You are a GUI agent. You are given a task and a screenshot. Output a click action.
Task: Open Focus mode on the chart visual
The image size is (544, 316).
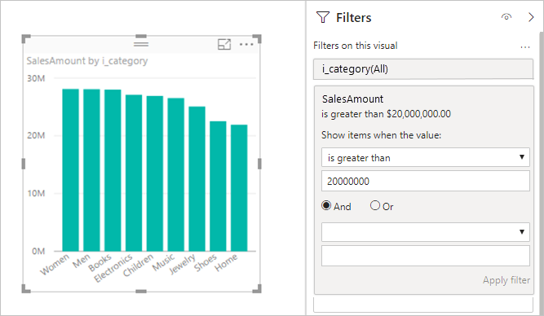coord(224,44)
